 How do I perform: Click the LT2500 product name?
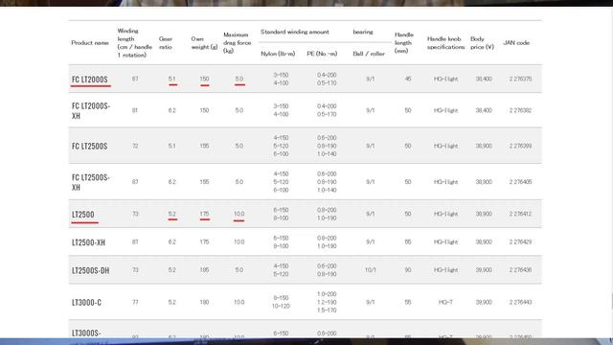tap(83, 215)
